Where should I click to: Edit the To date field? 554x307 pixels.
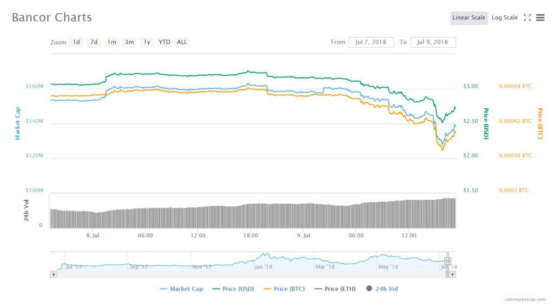tap(433, 42)
